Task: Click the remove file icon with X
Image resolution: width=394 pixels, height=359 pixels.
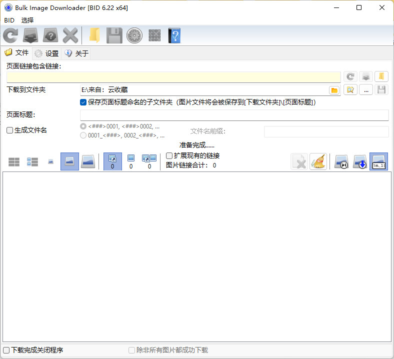Action: [x=299, y=161]
